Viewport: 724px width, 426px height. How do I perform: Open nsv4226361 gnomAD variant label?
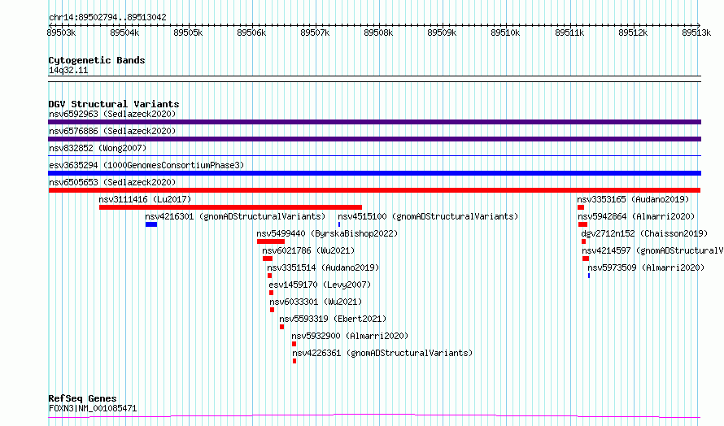point(383,353)
